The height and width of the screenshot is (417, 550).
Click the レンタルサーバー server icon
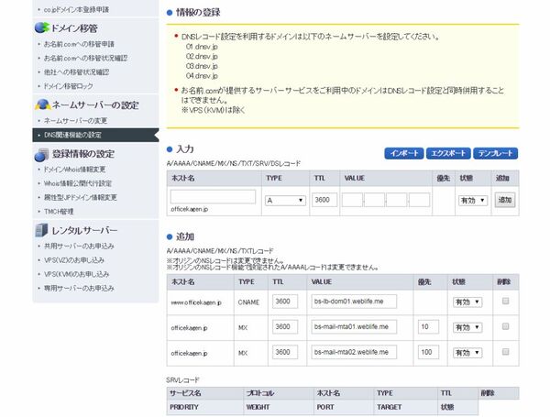41,230
